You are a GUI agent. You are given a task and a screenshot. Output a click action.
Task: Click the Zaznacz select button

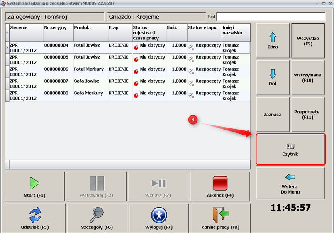pos(273,114)
